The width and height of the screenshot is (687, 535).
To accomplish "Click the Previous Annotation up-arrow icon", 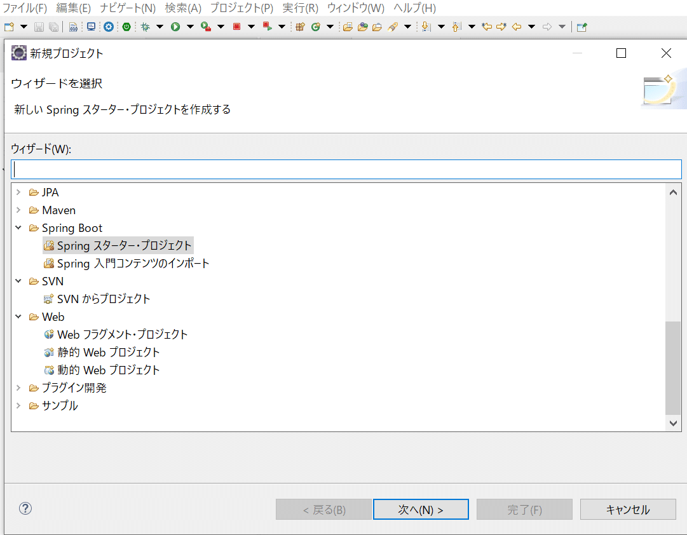I will click(456, 27).
